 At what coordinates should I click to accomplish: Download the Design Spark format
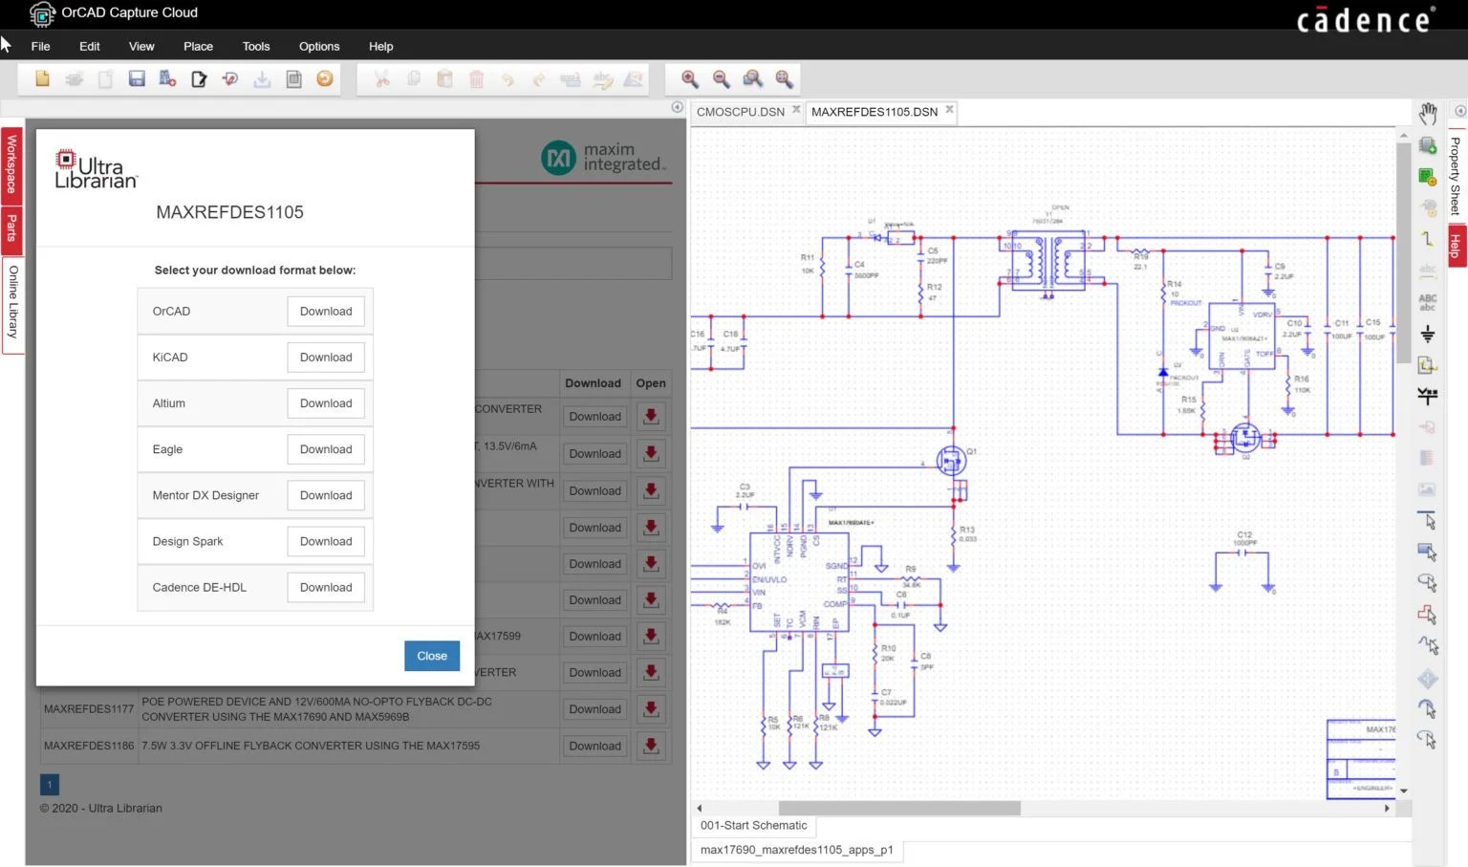click(x=326, y=541)
